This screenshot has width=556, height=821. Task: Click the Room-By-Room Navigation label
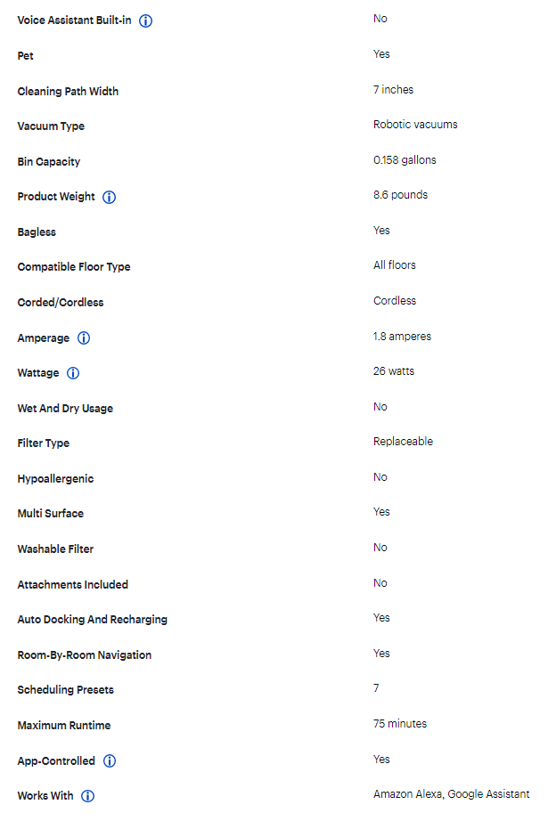[x=85, y=655]
